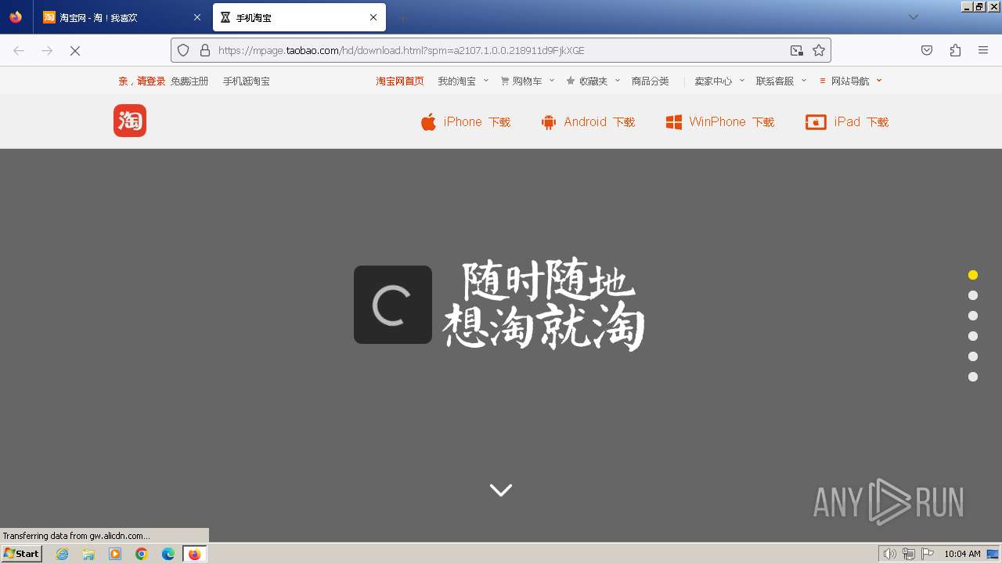Select the sixth page indicator dot
The image size is (1002, 564).
973,377
